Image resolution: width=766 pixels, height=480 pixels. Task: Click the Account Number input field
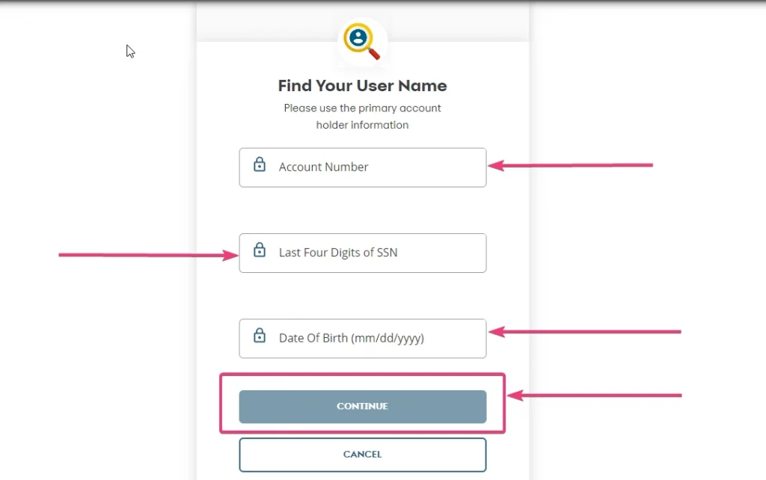coord(363,167)
